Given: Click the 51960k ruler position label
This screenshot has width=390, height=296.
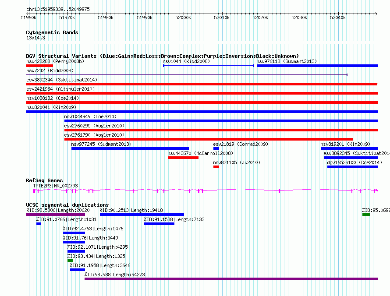Looking at the screenshot, I should (x=28, y=18).
